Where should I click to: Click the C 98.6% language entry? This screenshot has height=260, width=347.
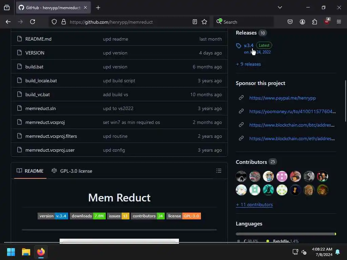tap(248, 241)
